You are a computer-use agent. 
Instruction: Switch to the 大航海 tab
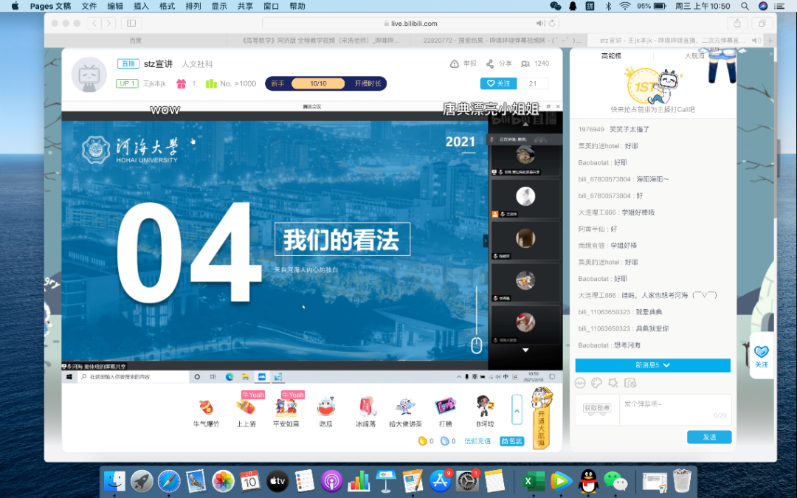694,55
